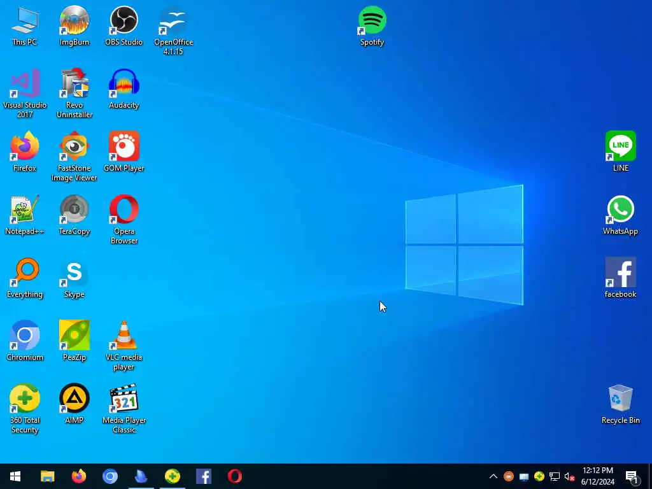
Task: Select the LINE desktop shortcut
Action: point(620,152)
